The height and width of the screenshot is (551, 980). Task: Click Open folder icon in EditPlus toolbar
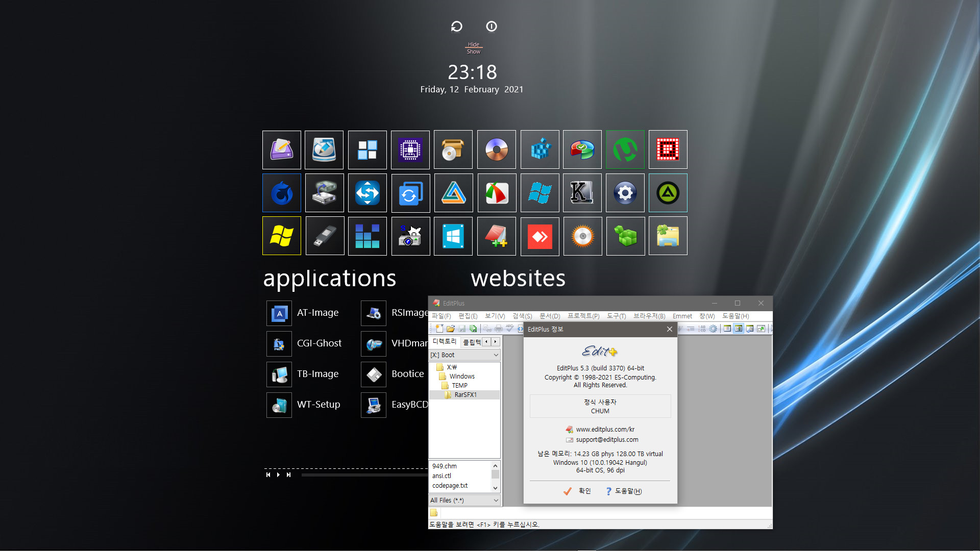tap(451, 329)
